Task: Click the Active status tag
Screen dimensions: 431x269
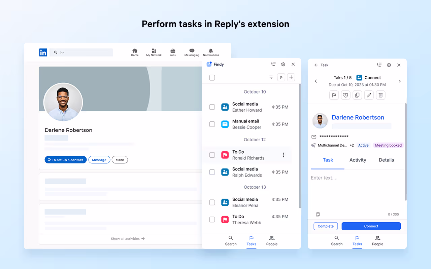Action: pyautogui.click(x=363, y=145)
